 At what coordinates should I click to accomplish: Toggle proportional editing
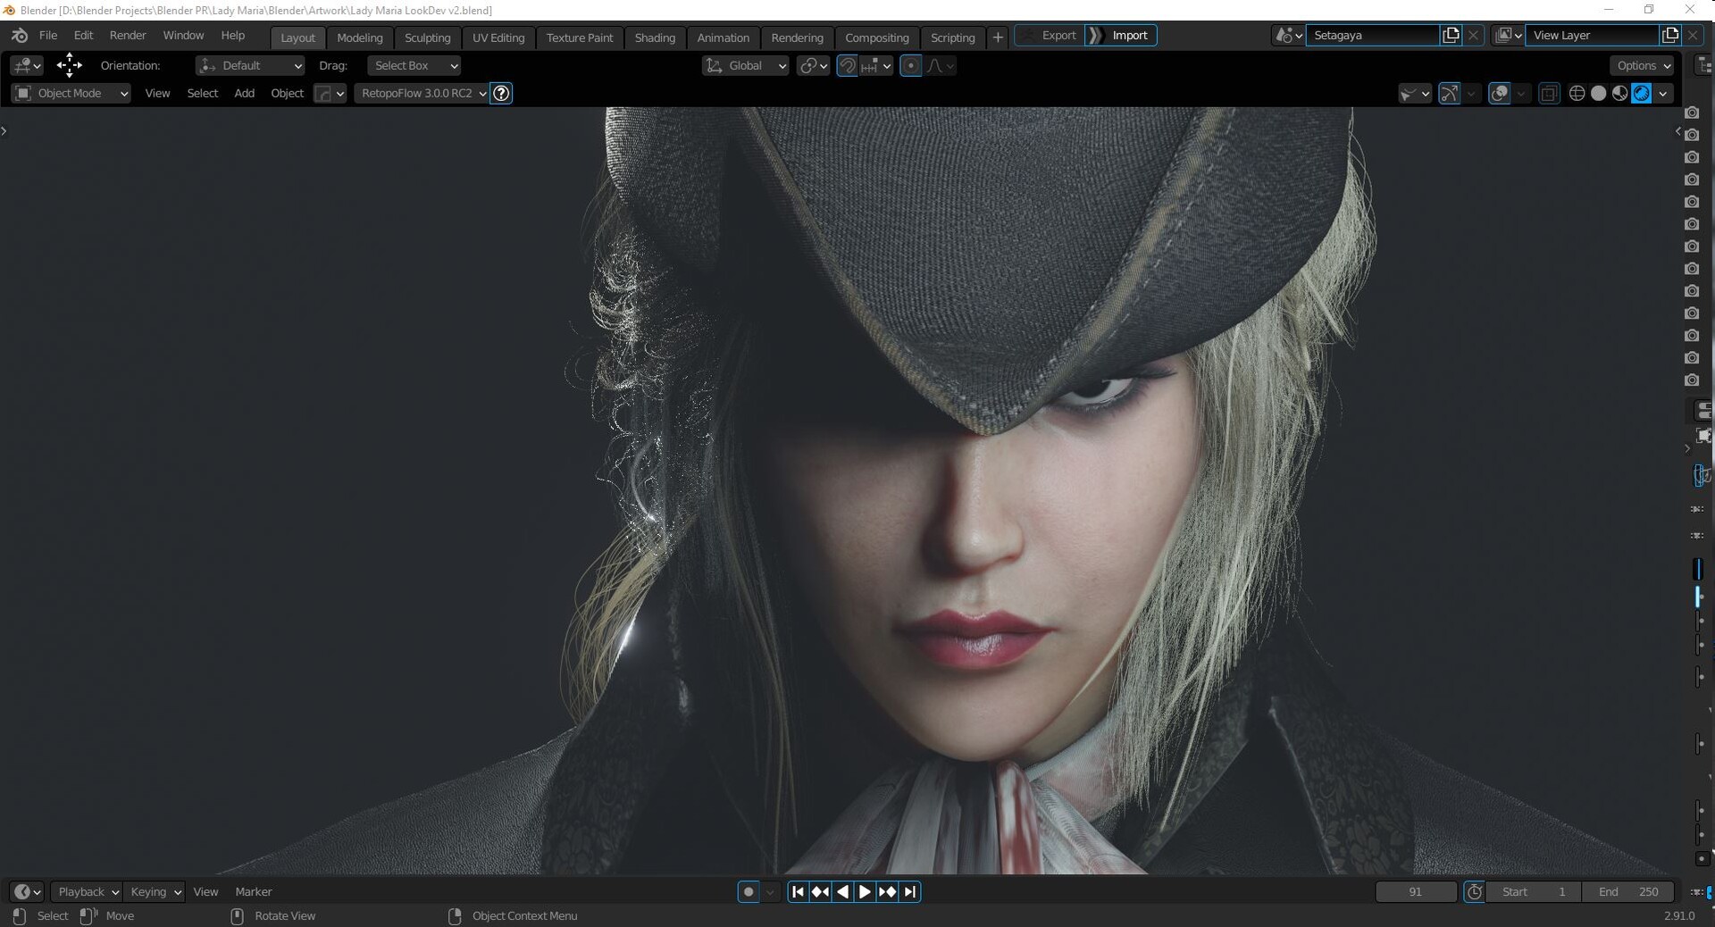click(x=911, y=65)
